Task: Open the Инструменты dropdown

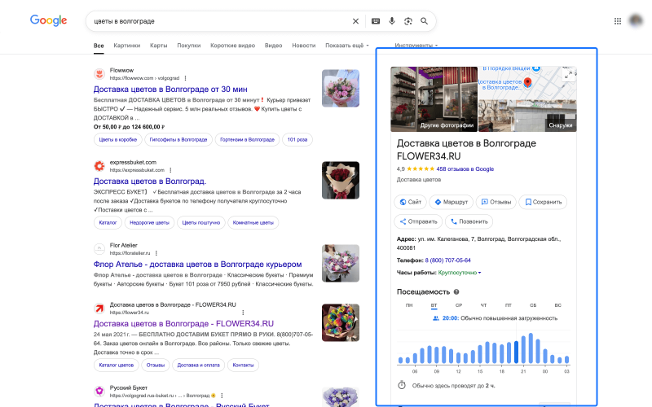Action: click(416, 46)
